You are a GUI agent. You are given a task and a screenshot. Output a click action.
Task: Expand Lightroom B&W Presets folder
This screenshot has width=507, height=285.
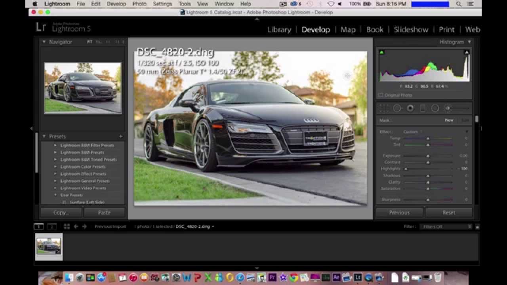55,152
